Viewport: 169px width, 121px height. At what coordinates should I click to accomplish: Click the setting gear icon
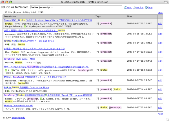tap(135, 7)
